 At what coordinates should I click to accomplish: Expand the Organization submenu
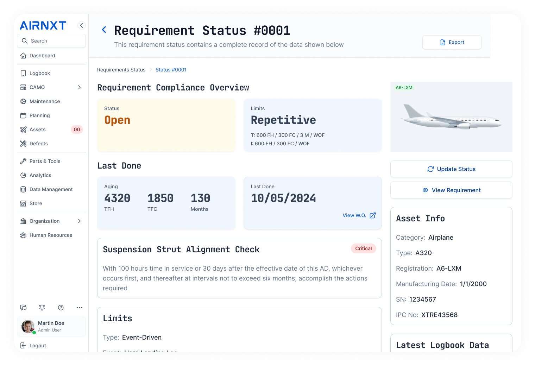pos(79,221)
